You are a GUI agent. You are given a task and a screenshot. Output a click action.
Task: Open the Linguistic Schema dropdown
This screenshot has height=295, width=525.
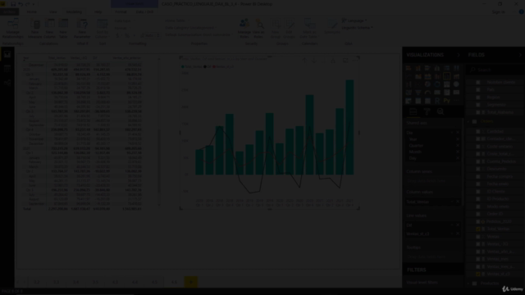pos(357,28)
